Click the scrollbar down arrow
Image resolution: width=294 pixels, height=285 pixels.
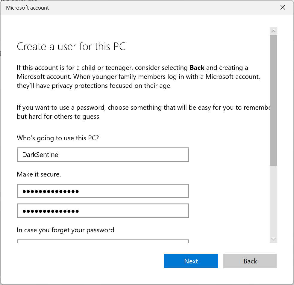(273, 239)
